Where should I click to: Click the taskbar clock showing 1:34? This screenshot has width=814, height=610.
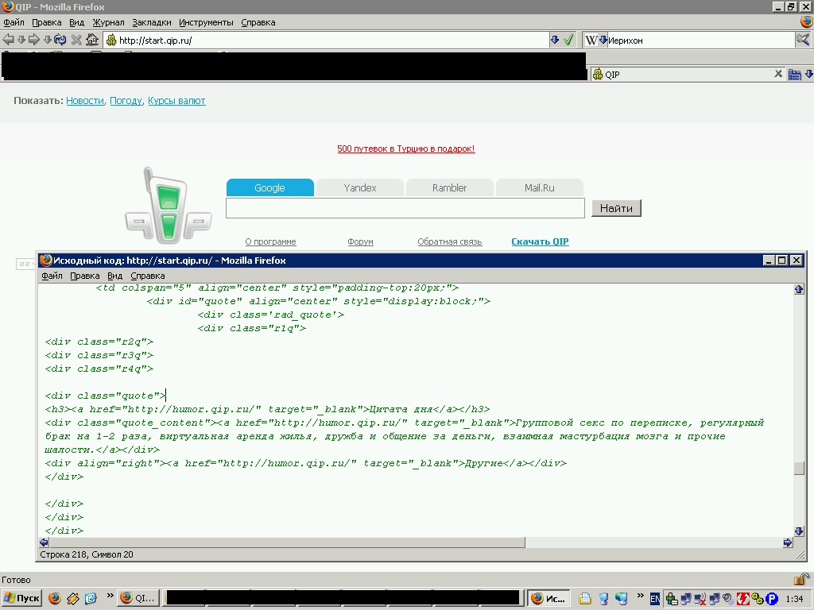pyautogui.click(x=794, y=599)
